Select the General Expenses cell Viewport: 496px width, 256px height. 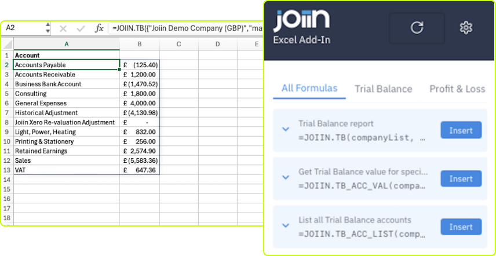coord(67,103)
